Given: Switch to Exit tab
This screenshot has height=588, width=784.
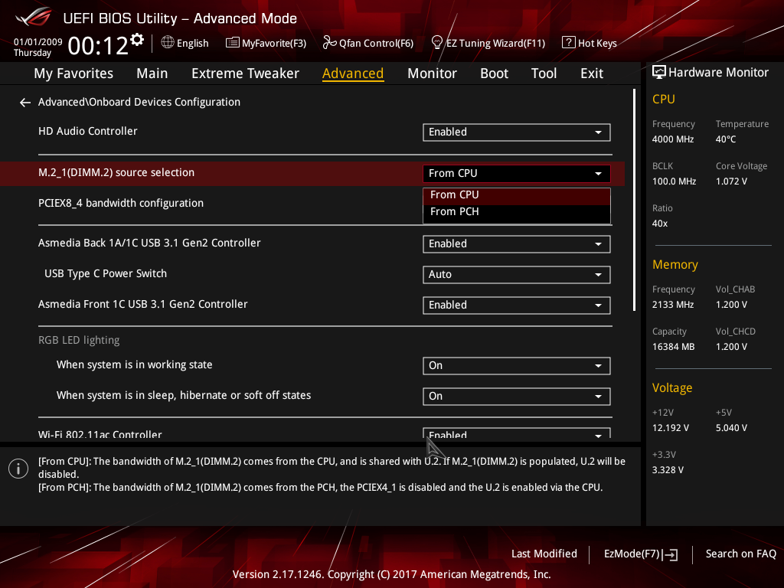Looking at the screenshot, I should click(592, 73).
